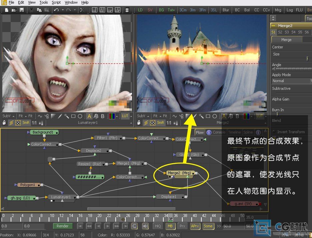Click the rectangle icon in LumaKeyer1 viewer
The width and height of the screenshot is (312, 238).
(73, 116)
